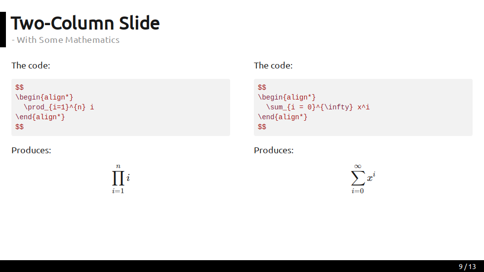
Task: Click the slide counter "9 / 13"
Action: tap(467, 267)
